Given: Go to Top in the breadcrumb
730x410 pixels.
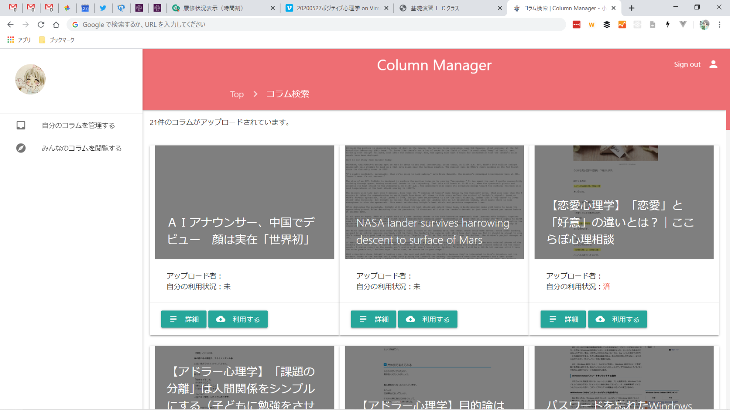Looking at the screenshot, I should click(236, 94).
